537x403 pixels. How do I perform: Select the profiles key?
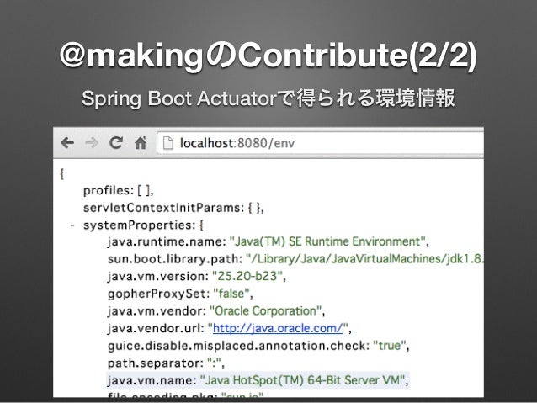[109, 190]
